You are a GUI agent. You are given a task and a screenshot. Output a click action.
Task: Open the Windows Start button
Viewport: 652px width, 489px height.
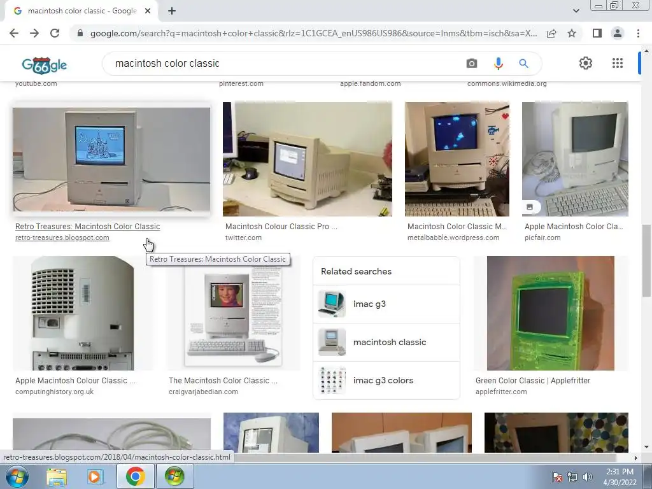tap(17, 476)
